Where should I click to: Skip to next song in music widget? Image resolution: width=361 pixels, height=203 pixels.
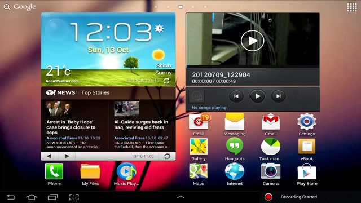click(278, 96)
